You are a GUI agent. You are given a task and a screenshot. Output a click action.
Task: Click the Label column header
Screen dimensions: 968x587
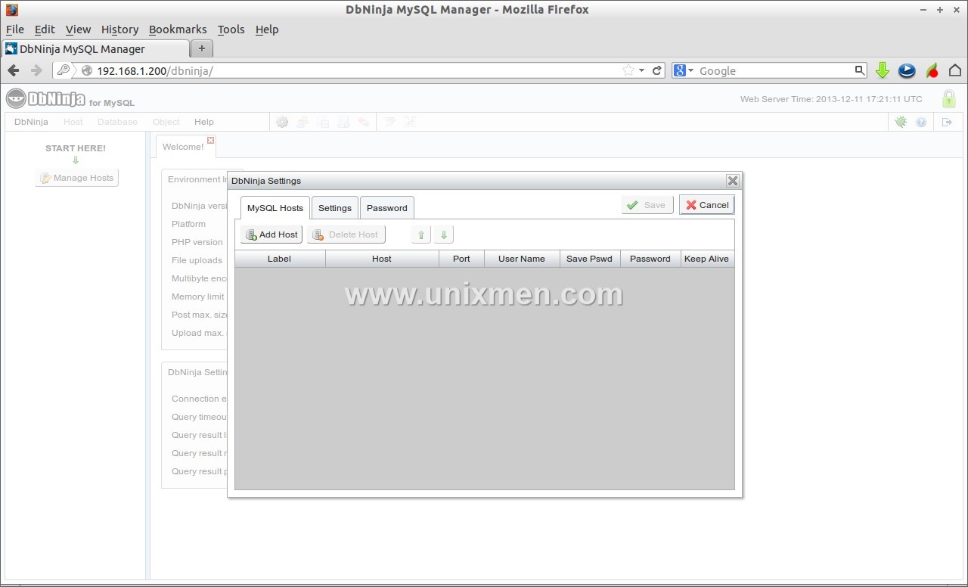(280, 259)
